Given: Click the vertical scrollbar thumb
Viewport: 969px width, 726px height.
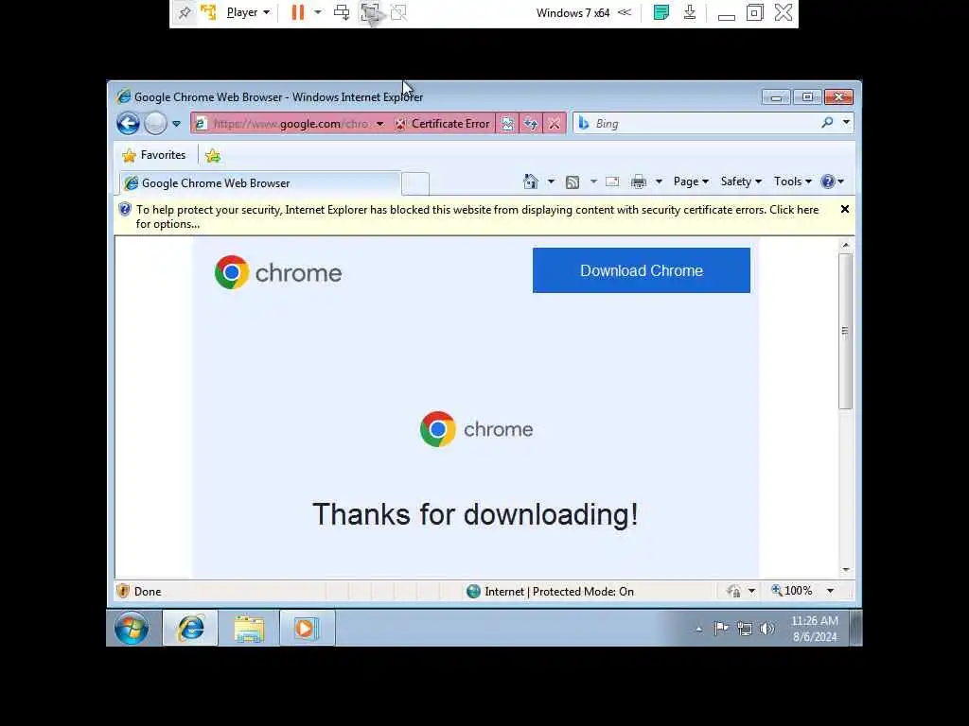Looking at the screenshot, I should point(845,331).
